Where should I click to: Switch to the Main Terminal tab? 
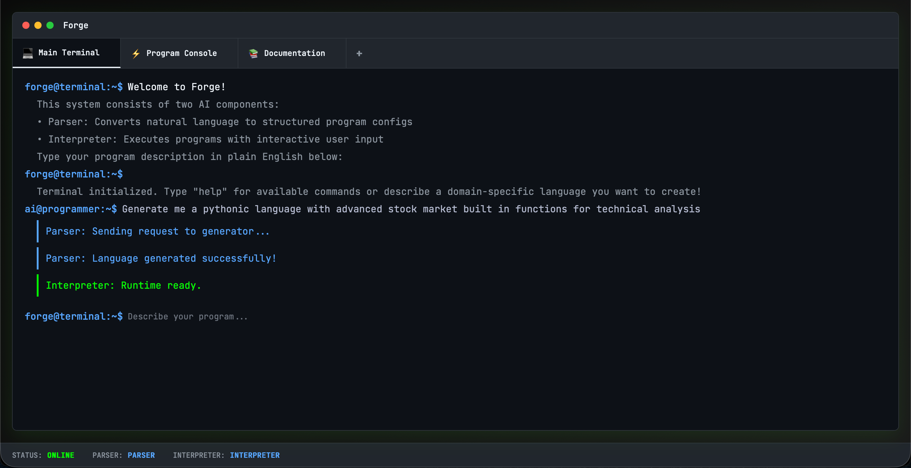(x=69, y=53)
